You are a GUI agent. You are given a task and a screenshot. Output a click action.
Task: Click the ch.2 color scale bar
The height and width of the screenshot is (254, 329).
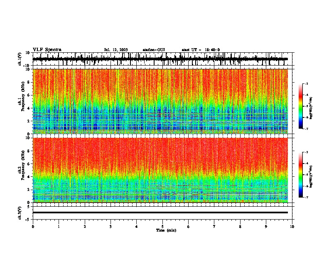300,175
